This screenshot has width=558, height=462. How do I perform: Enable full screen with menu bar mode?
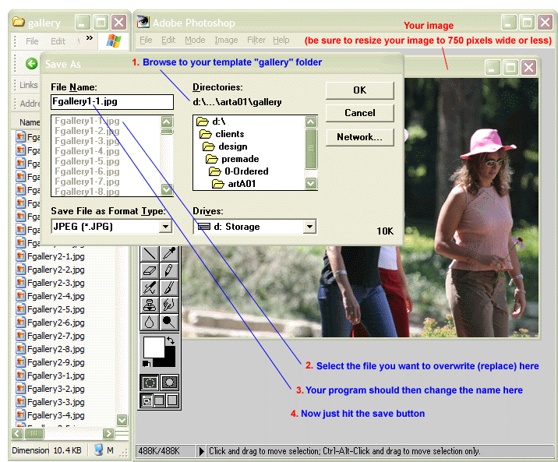click(160, 400)
